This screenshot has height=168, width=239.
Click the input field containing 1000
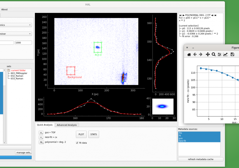[23, 43]
